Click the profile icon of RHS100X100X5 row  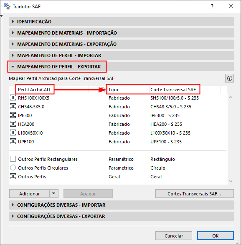point(13,98)
